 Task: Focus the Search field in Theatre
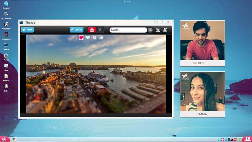[128, 30]
